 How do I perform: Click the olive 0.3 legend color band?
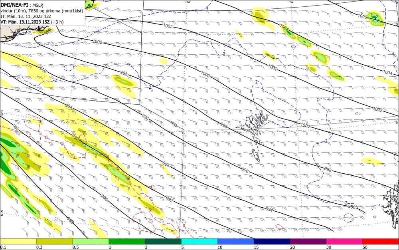54,242
